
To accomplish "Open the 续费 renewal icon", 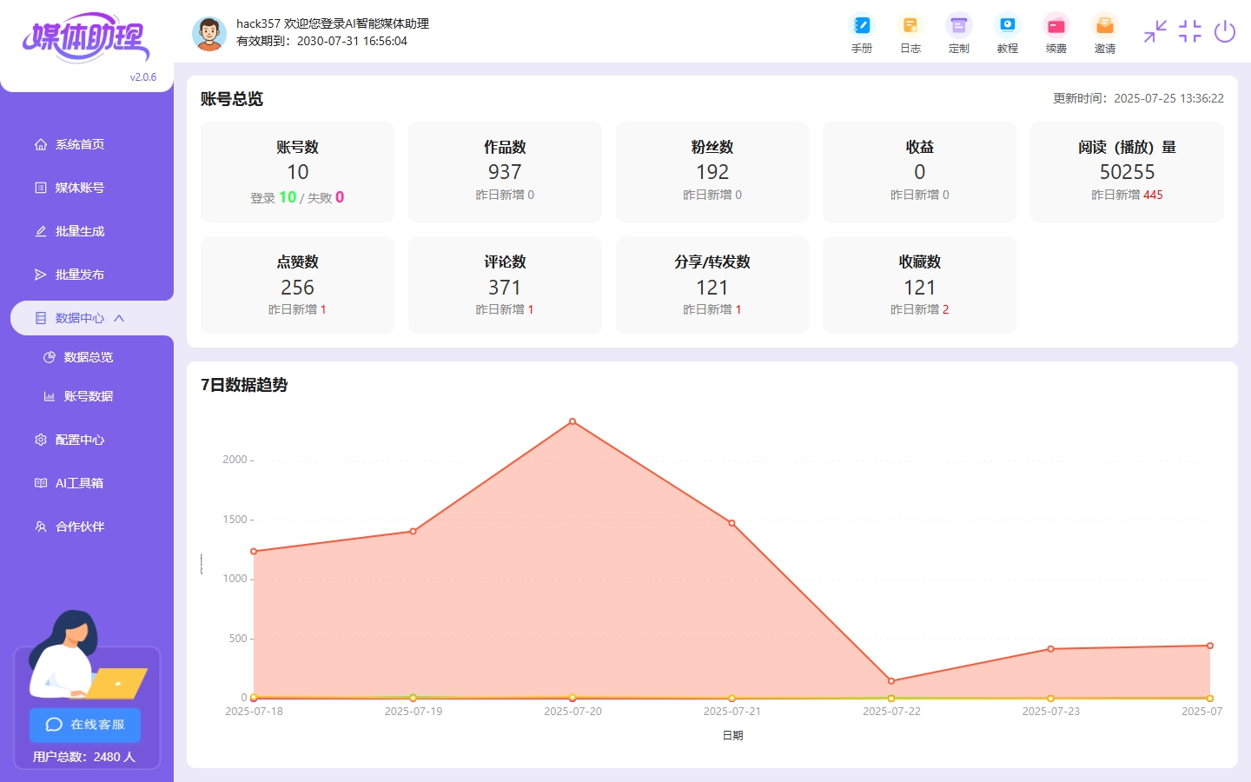I will tap(1056, 33).
